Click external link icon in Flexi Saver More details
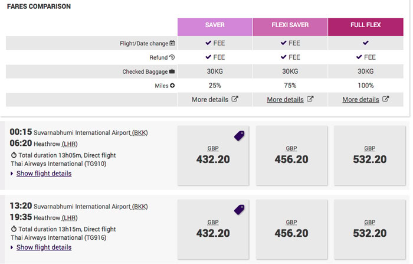 click(310, 99)
